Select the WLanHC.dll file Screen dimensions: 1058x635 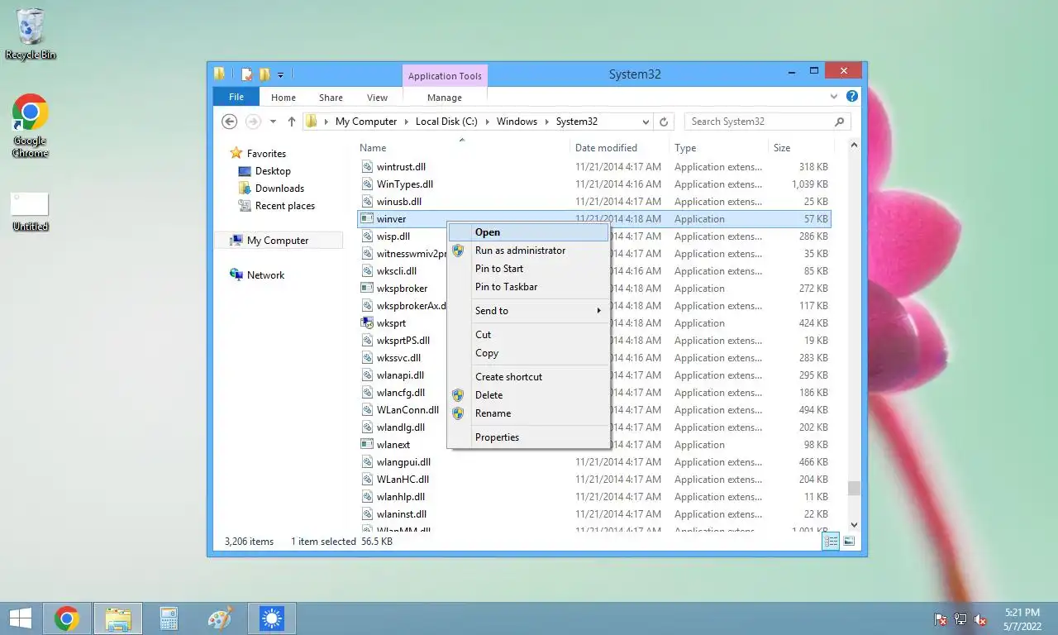click(403, 480)
